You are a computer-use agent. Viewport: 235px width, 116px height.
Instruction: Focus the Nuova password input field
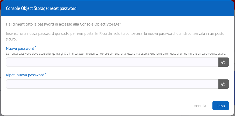(112, 62)
